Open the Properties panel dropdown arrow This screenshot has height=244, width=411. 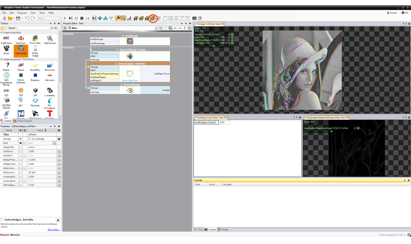tap(51, 126)
